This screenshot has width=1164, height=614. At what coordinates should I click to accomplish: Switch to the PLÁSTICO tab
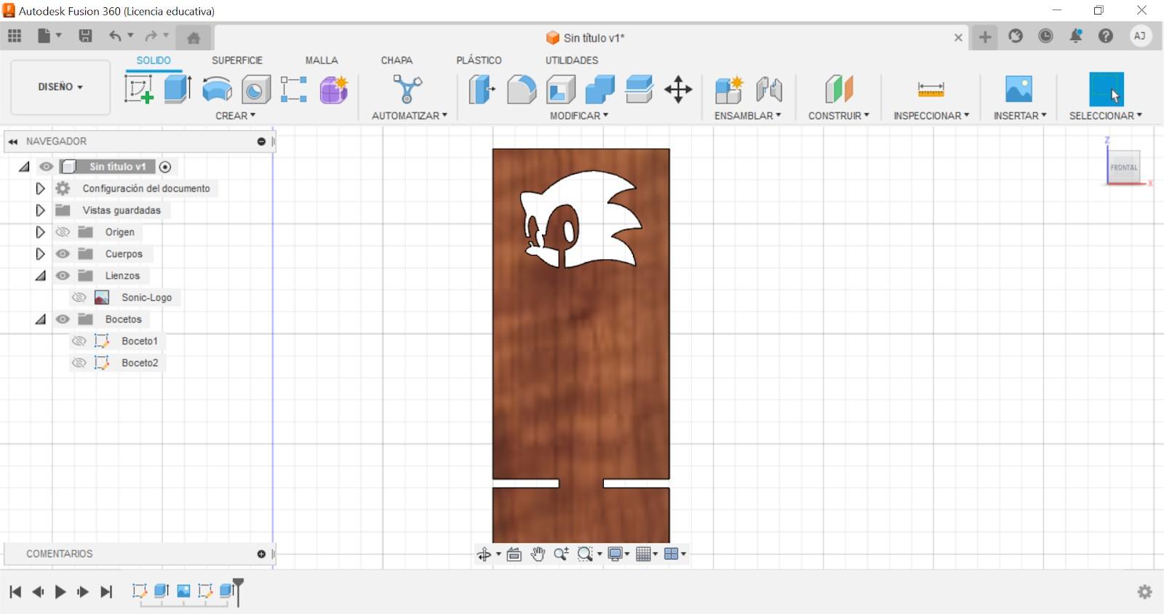[x=479, y=60]
